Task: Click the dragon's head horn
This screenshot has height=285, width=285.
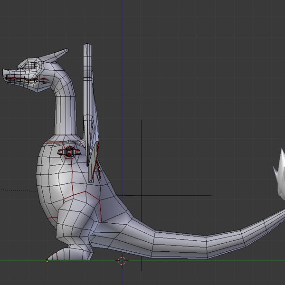Action: (x=54, y=55)
